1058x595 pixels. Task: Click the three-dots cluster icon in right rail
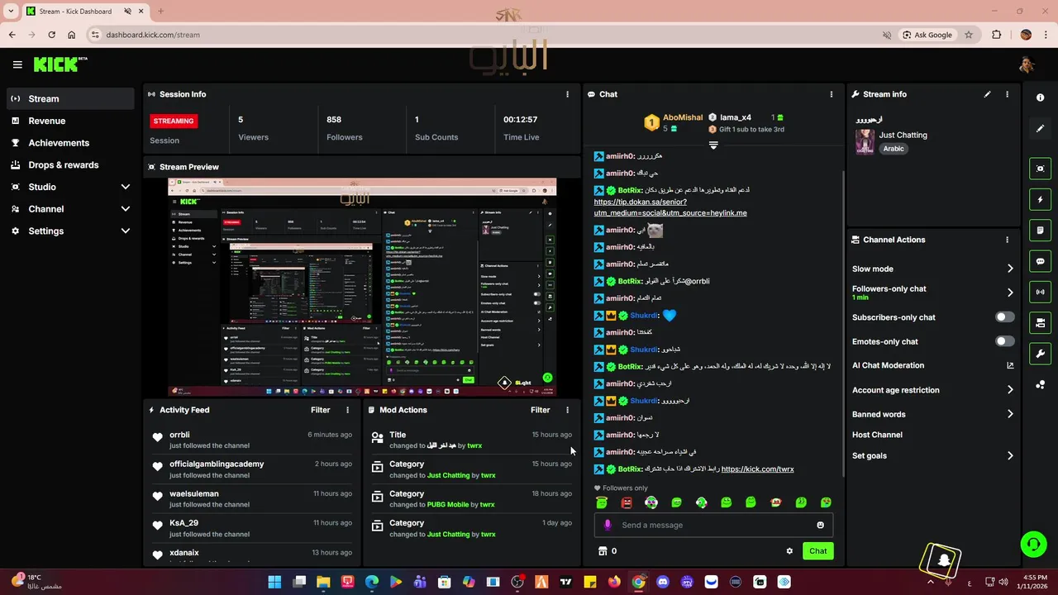1040,385
